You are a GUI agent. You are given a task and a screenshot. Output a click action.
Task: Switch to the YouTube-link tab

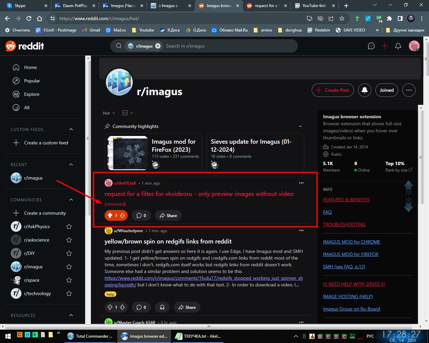pos(314,5)
